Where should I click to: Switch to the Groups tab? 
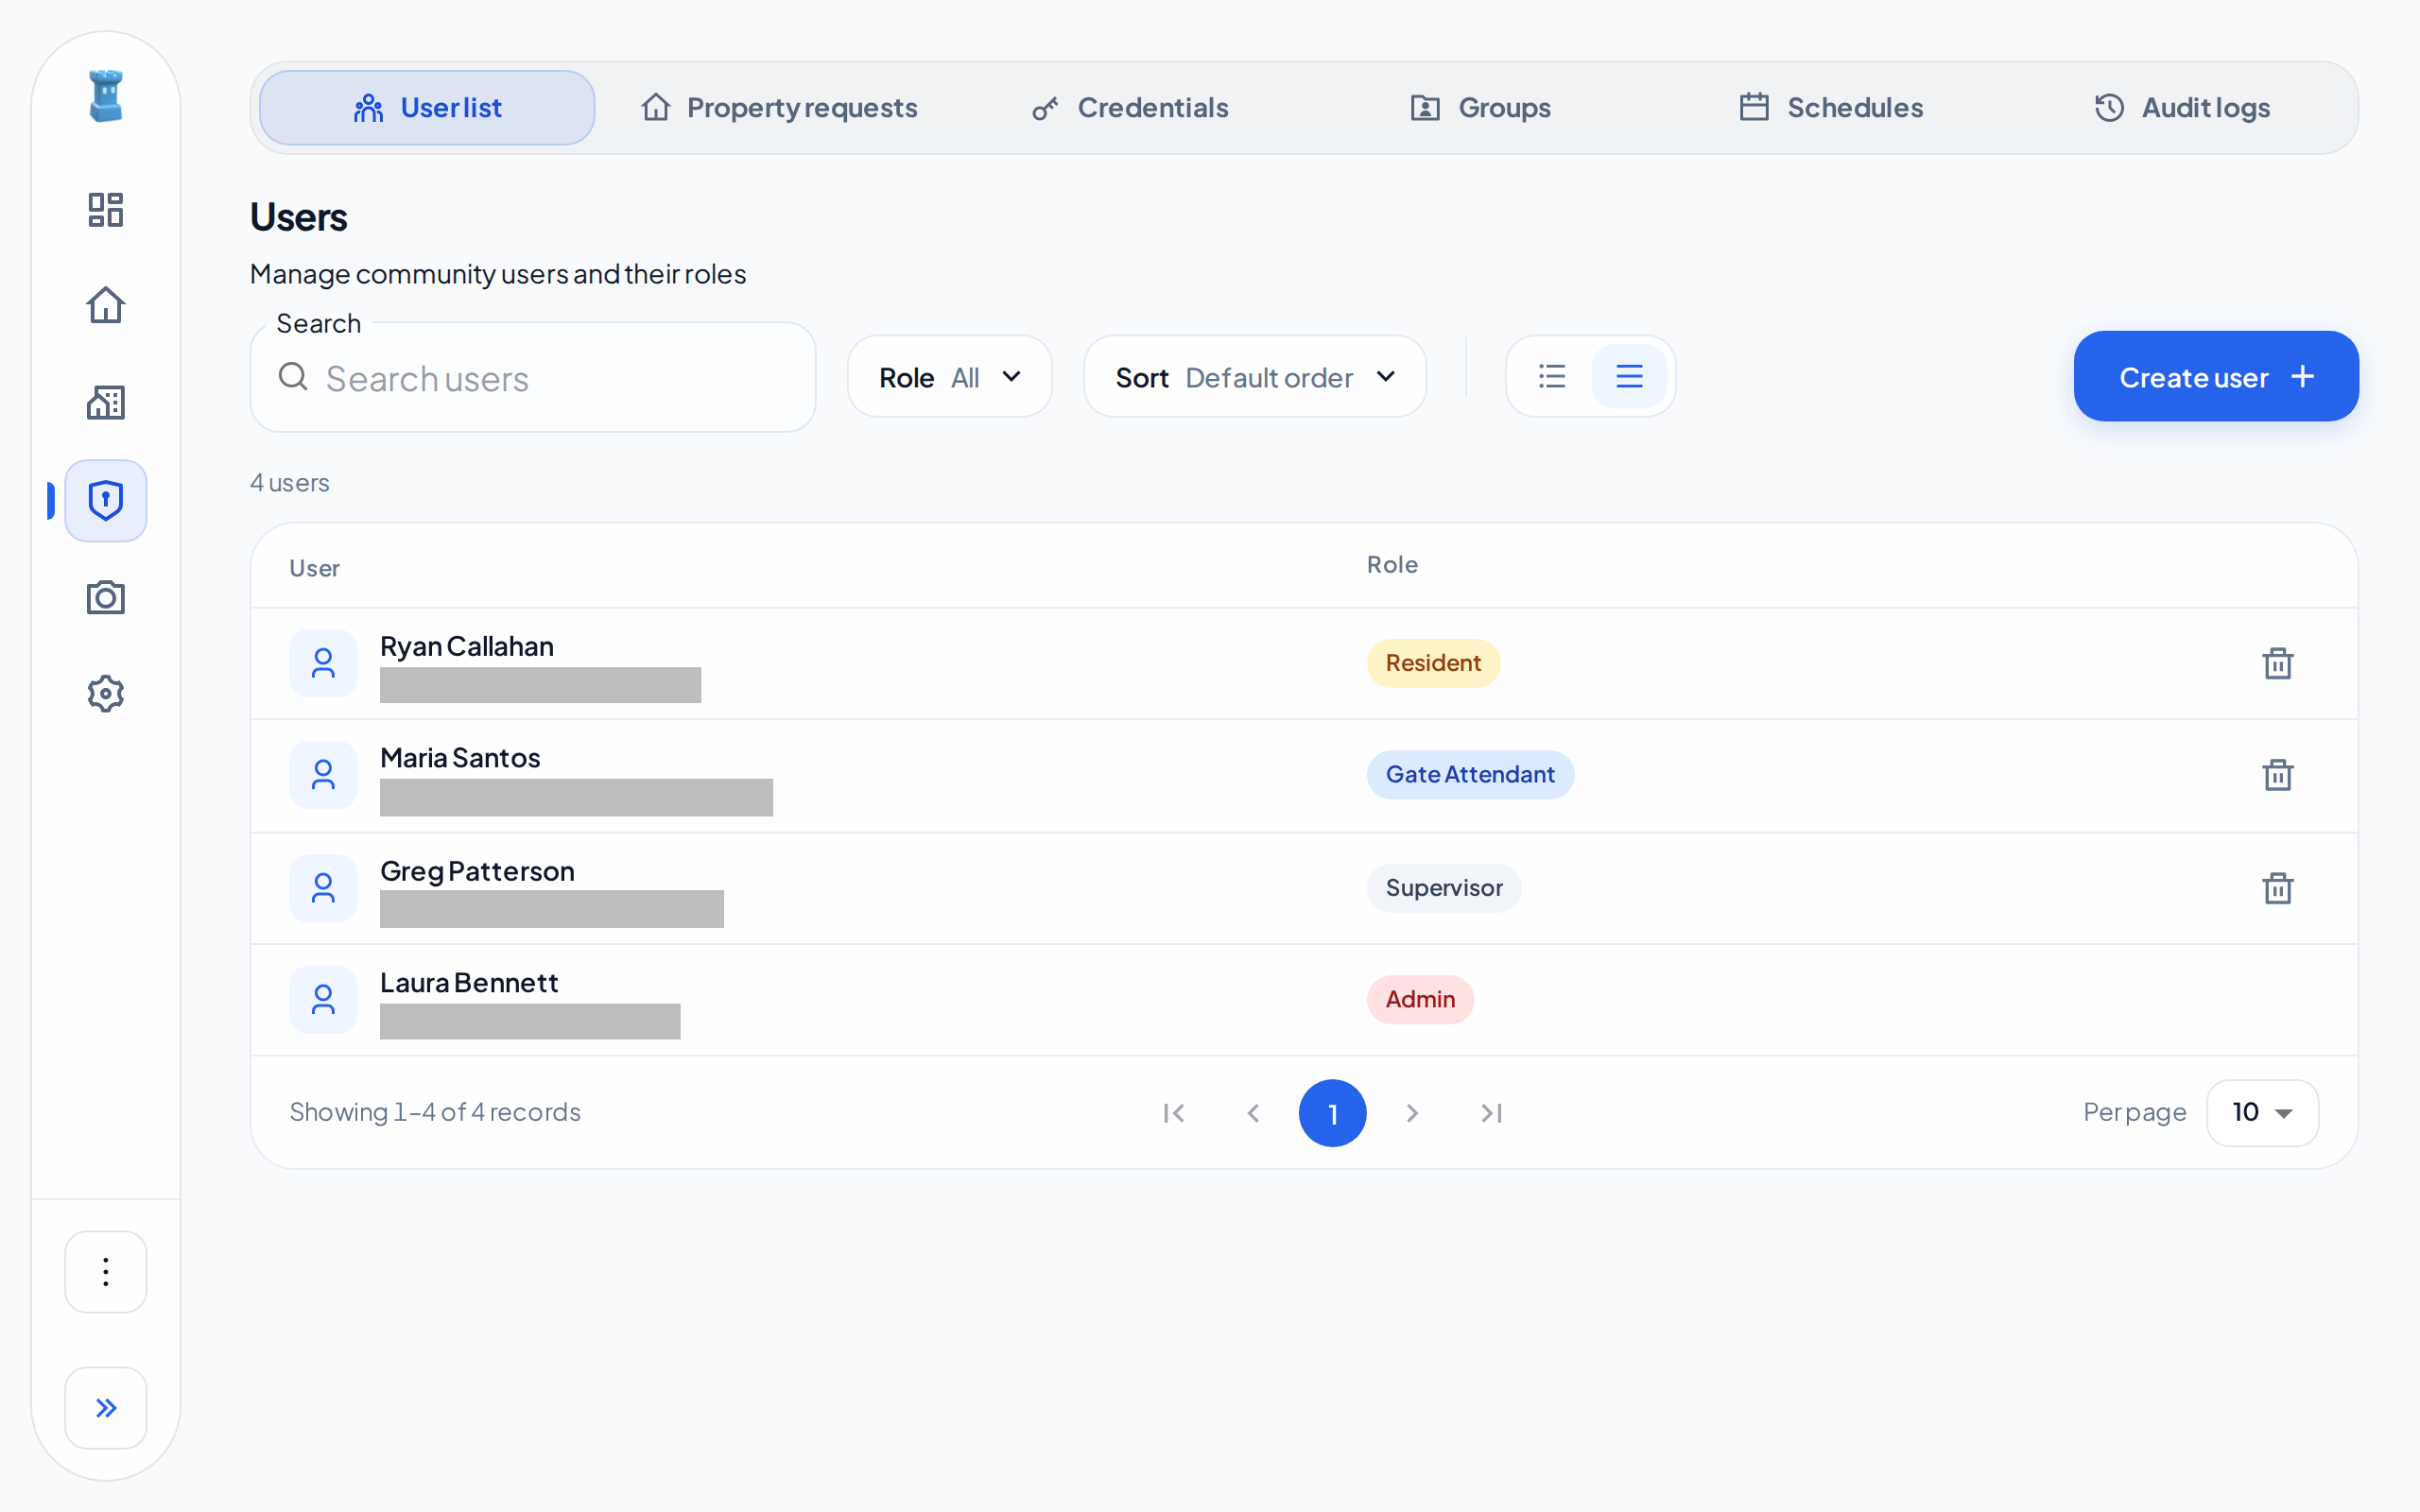[1481, 107]
